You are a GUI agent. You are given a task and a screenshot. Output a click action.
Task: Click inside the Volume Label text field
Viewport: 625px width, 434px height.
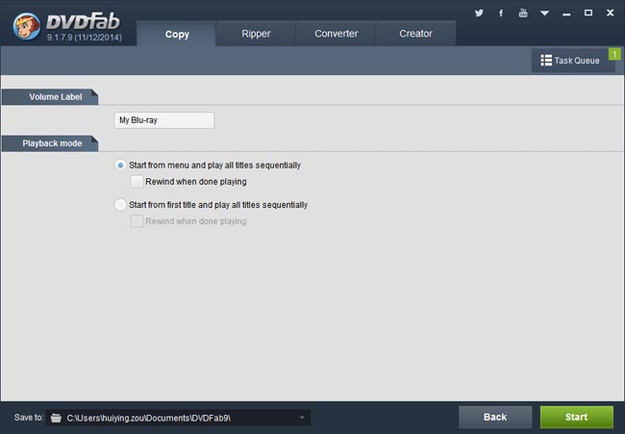[163, 120]
